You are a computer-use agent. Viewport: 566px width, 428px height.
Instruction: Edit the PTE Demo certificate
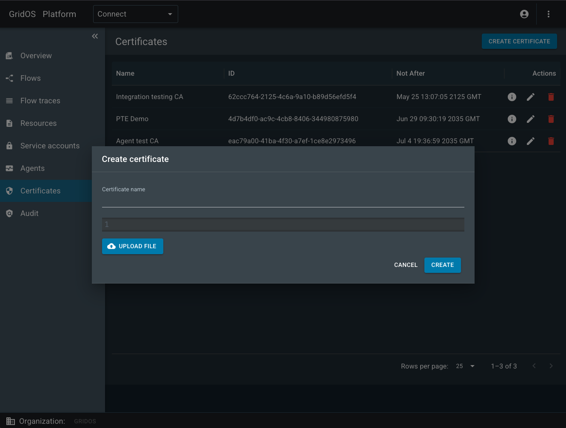(531, 119)
